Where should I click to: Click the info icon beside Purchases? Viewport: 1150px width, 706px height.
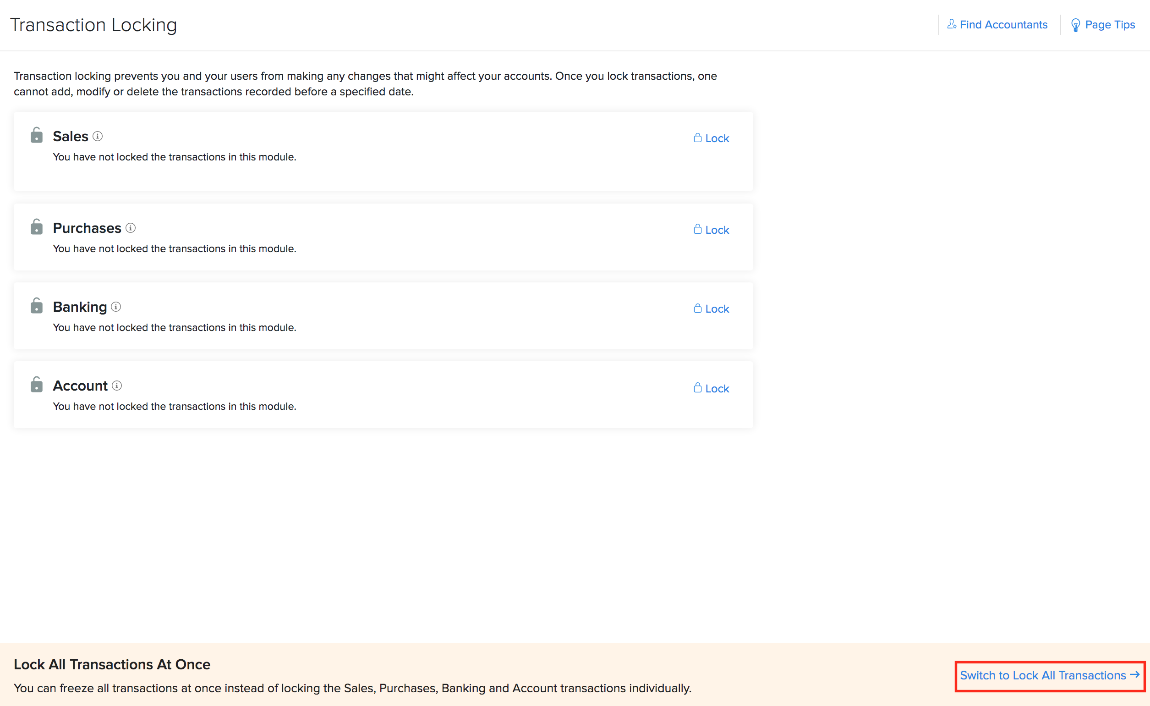point(131,228)
